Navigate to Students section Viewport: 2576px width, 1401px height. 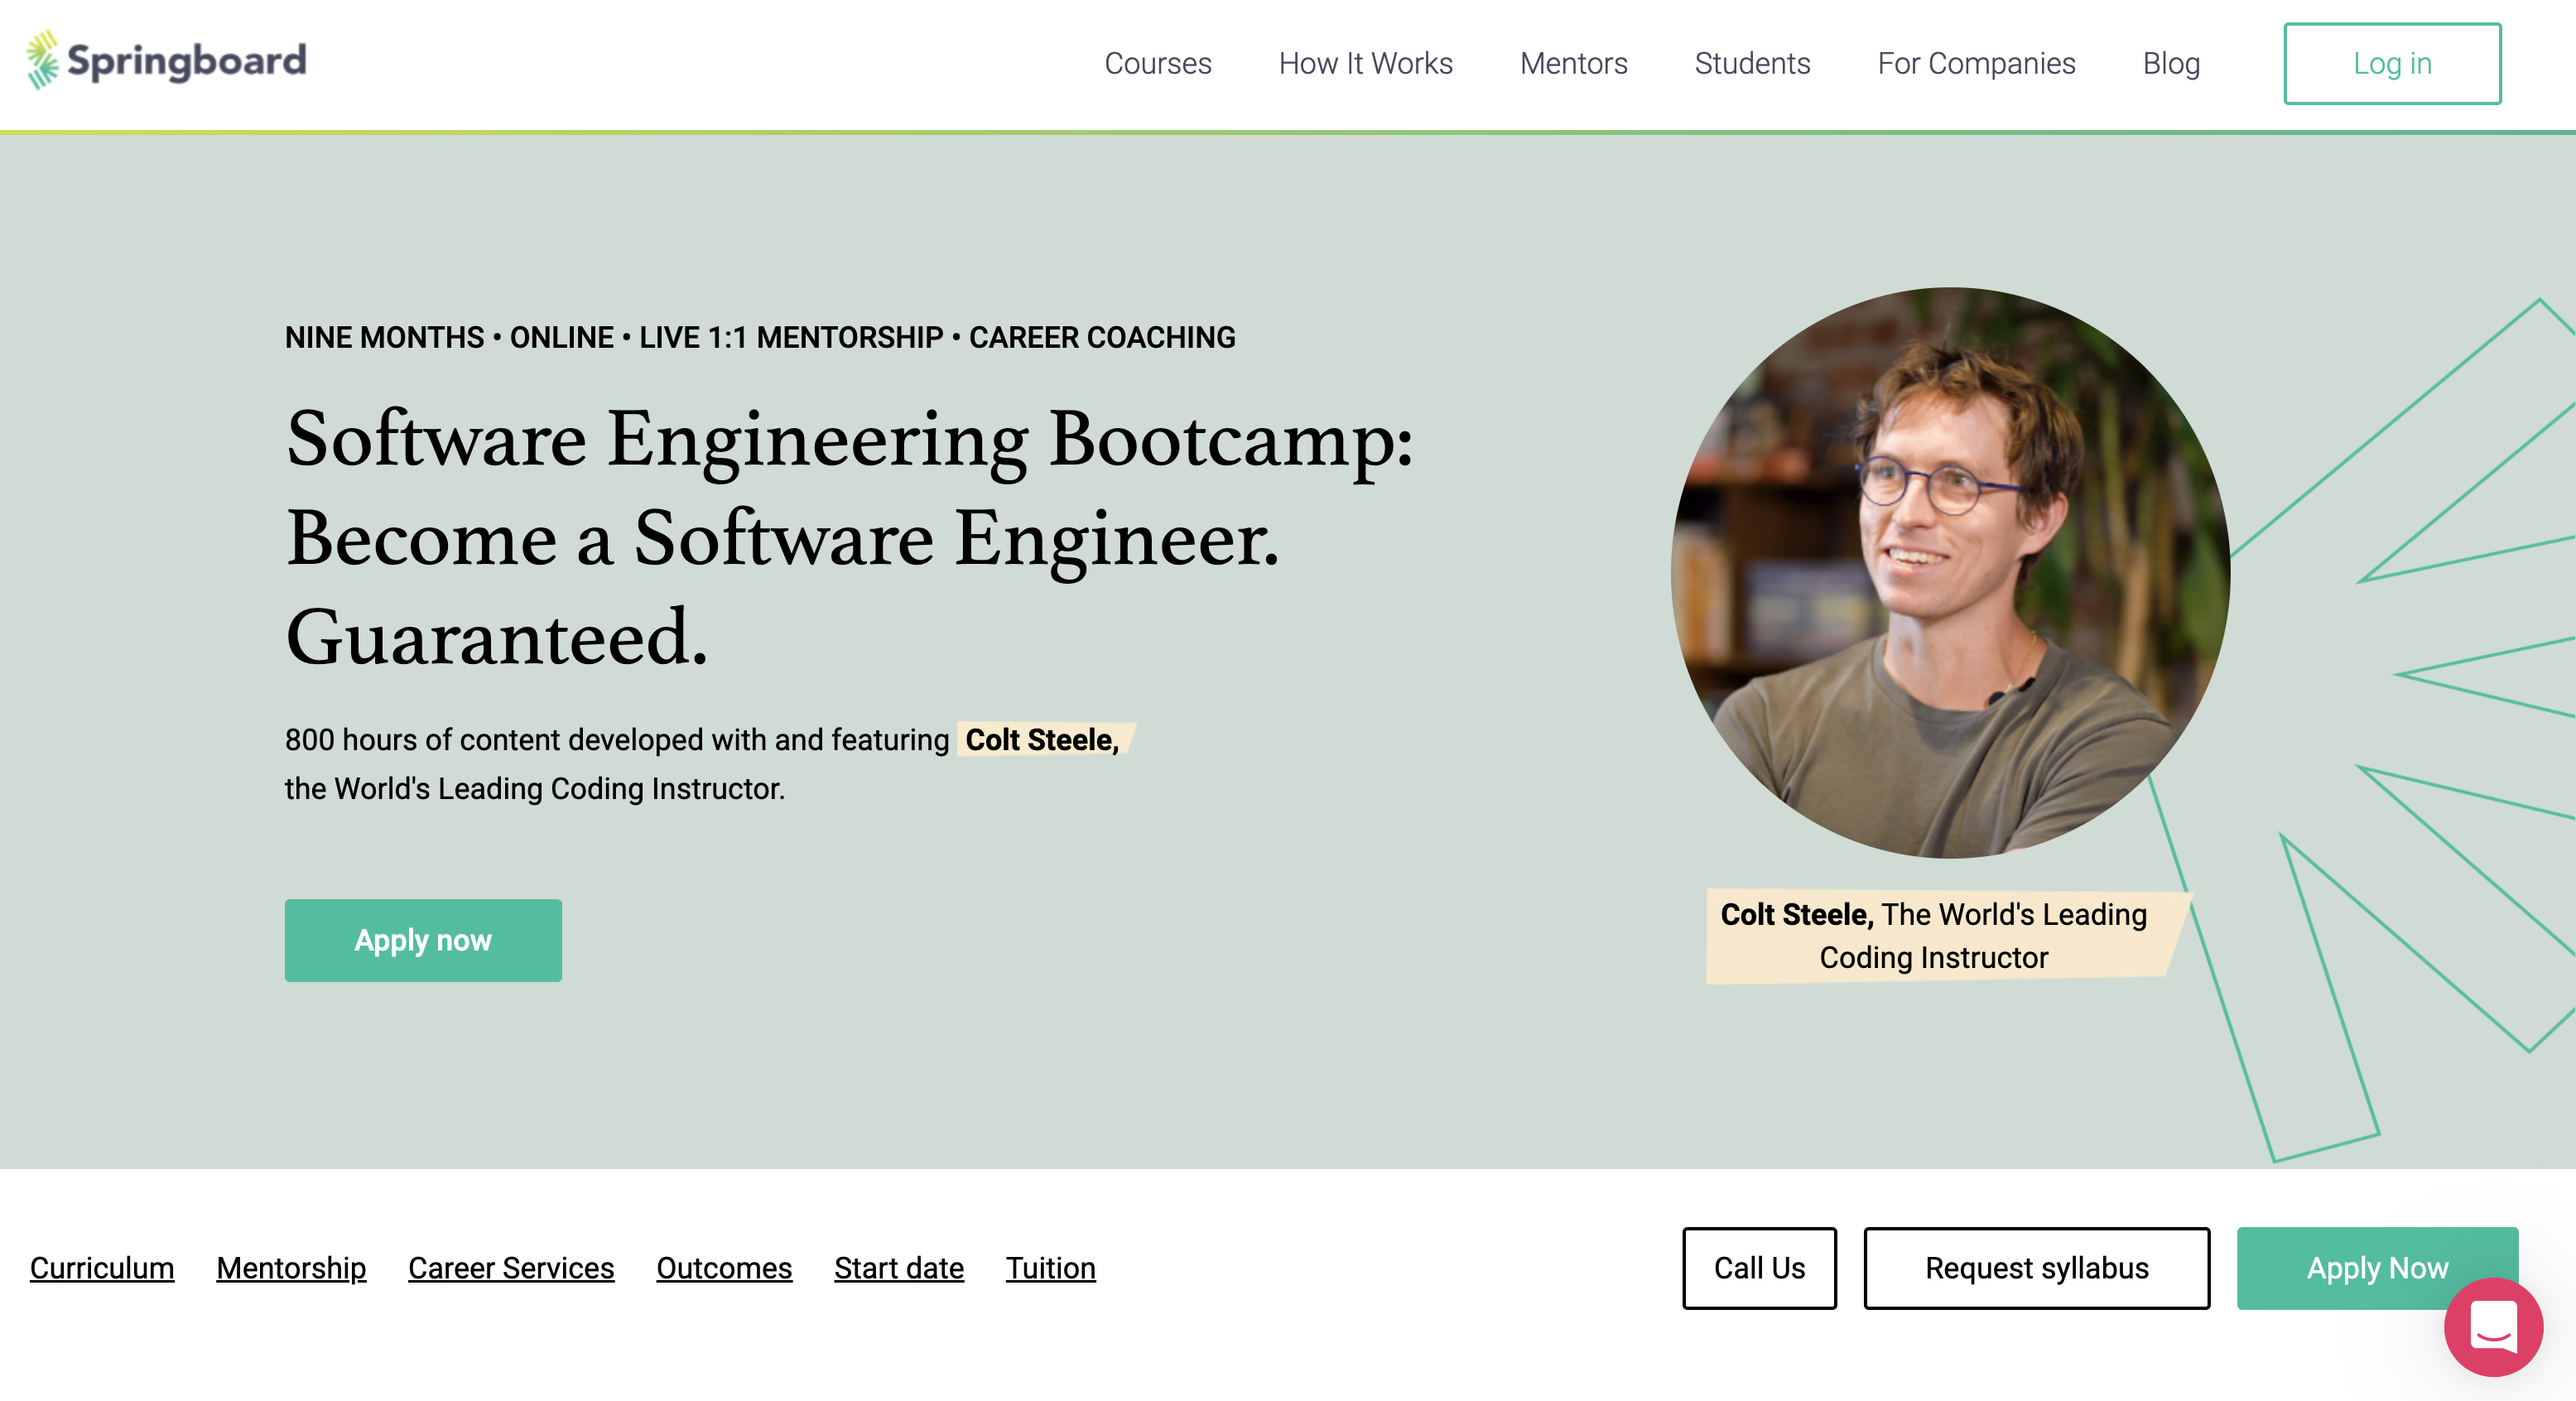[1752, 64]
